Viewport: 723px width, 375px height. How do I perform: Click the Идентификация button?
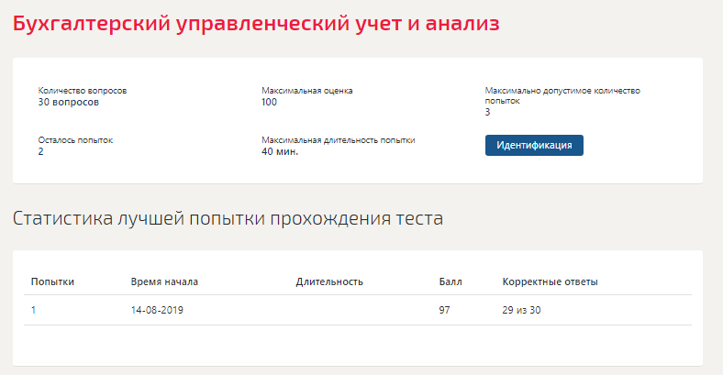(x=534, y=145)
